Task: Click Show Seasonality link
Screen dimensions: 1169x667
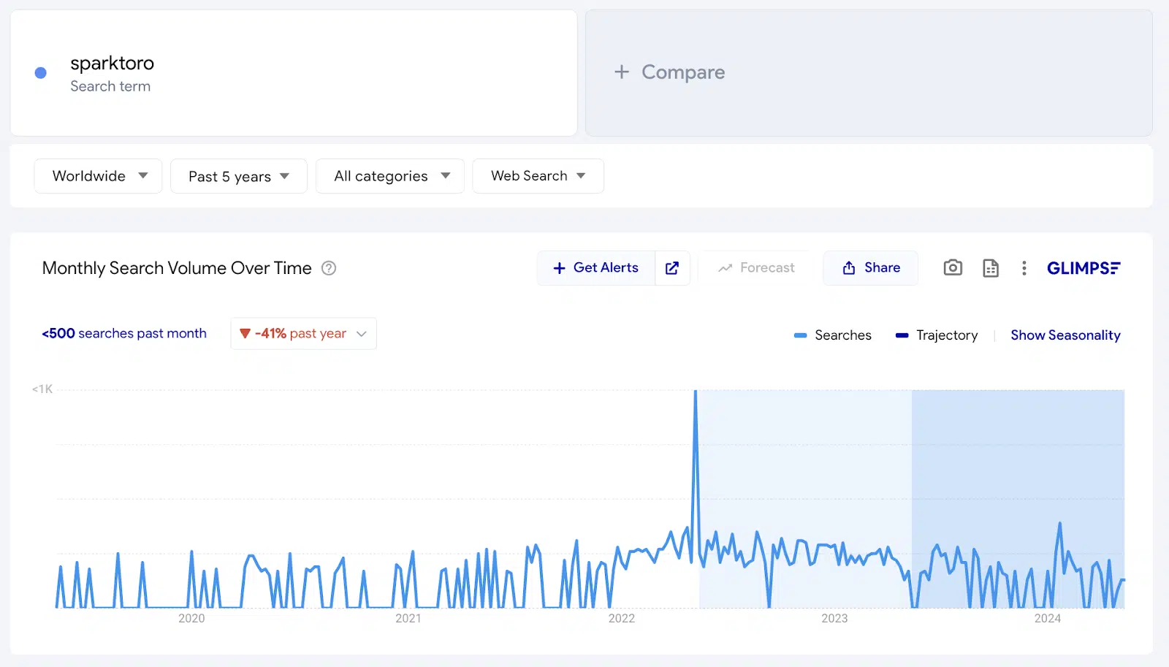Action: [x=1065, y=335]
